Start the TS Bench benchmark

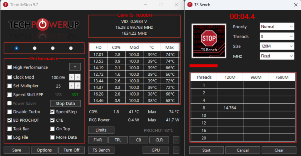tap(206, 150)
